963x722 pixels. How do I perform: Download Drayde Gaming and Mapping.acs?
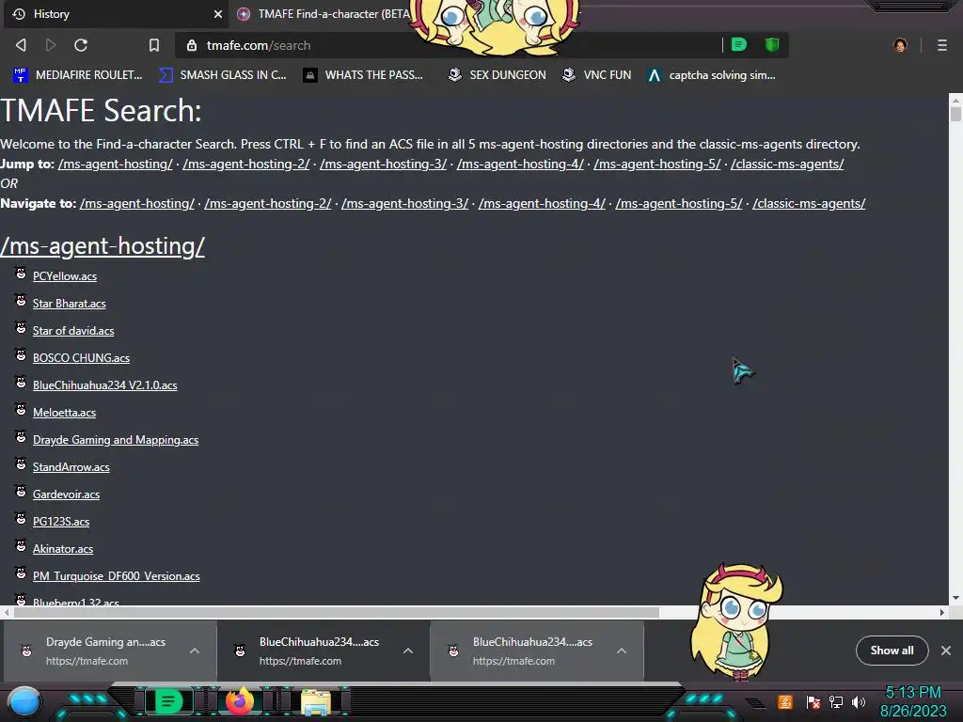[x=116, y=440]
